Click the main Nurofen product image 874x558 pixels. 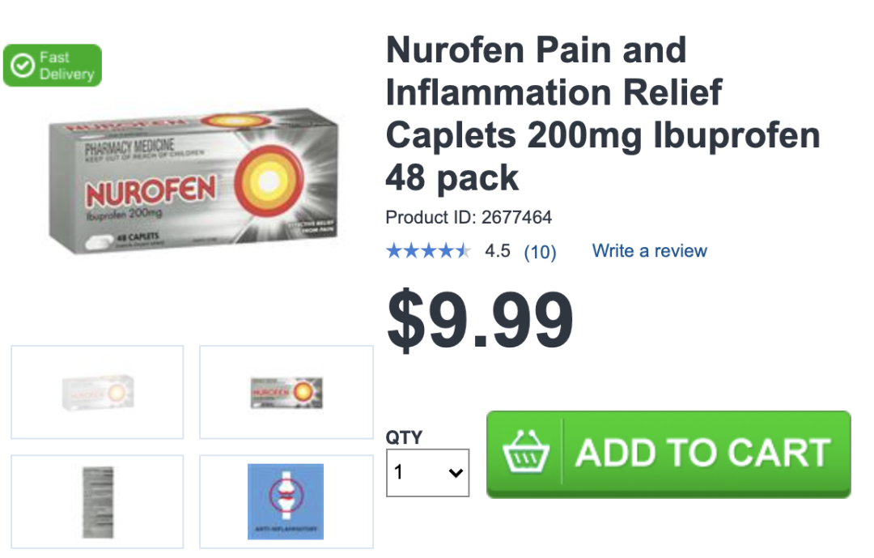[x=193, y=181]
